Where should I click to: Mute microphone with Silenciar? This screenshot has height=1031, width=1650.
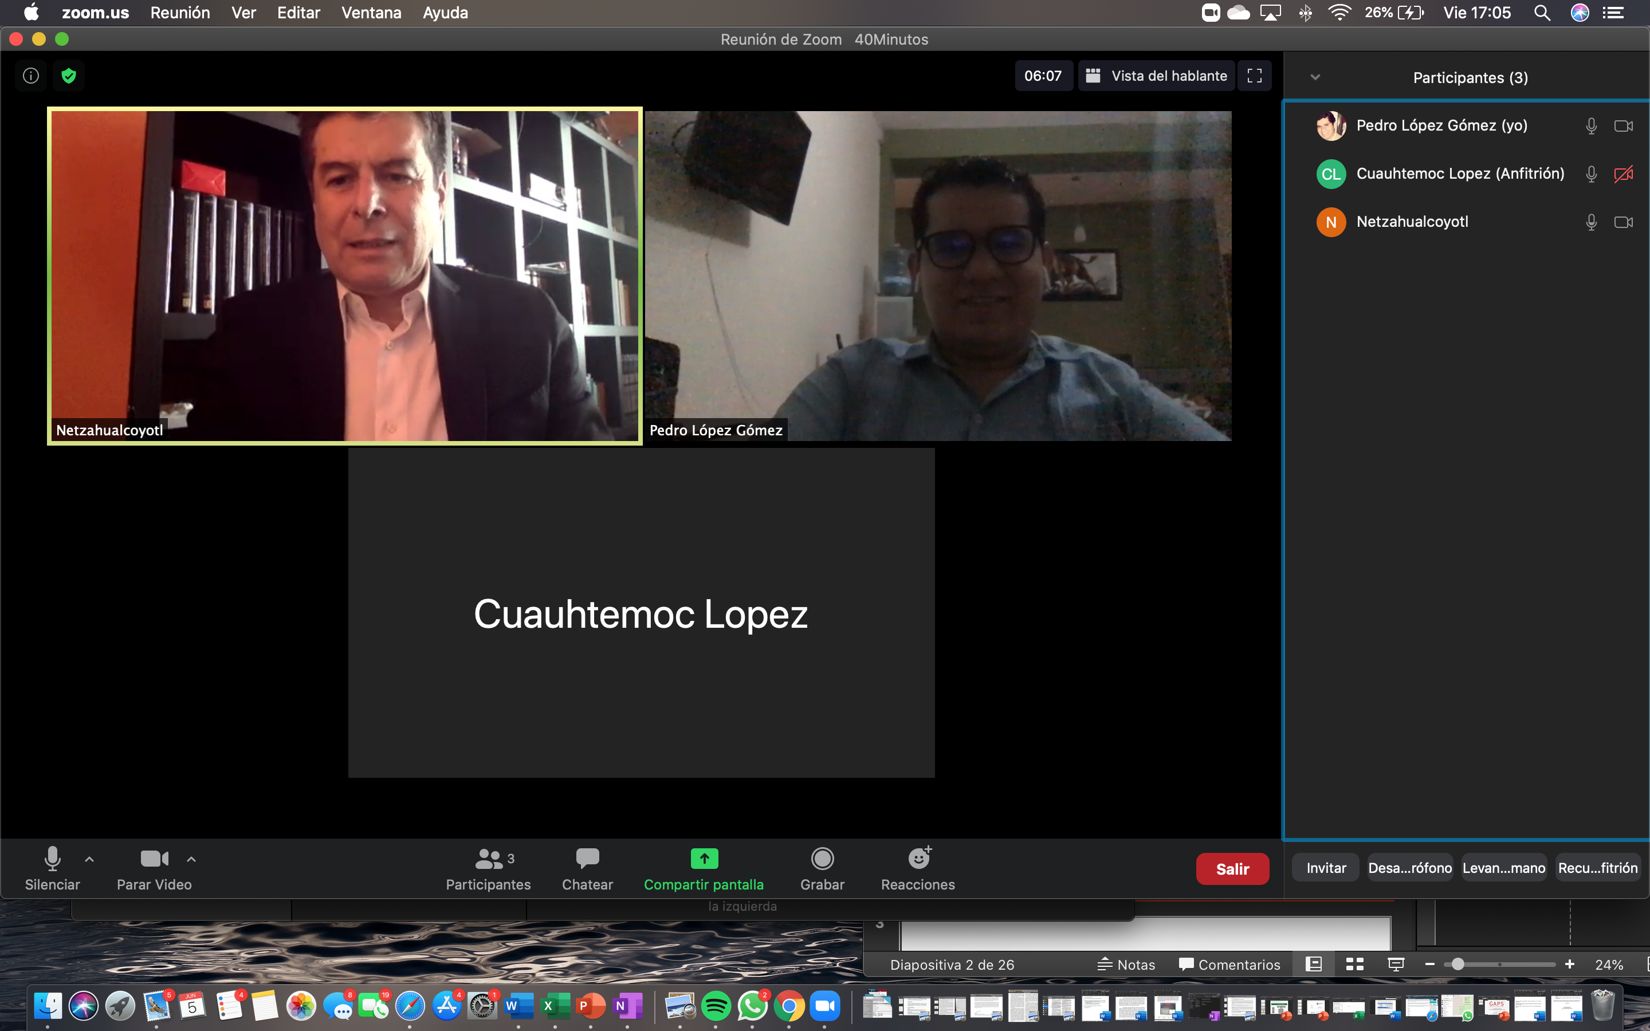53,869
